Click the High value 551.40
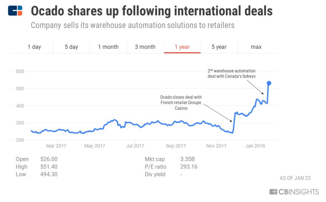 point(49,167)
